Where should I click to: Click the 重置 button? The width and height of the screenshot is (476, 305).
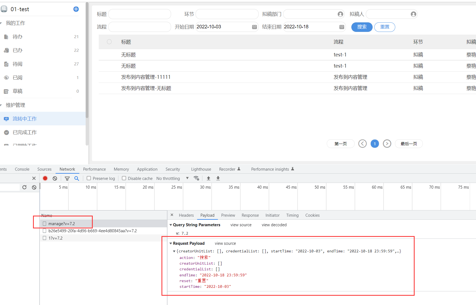click(385, 27)
